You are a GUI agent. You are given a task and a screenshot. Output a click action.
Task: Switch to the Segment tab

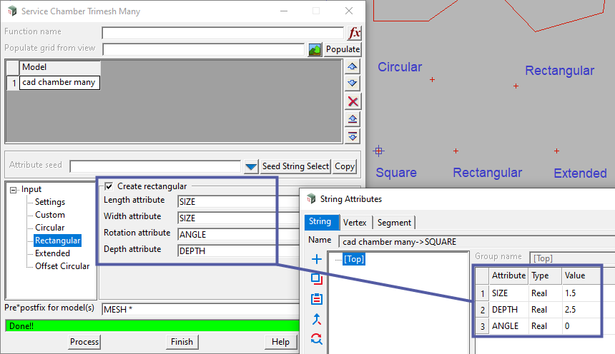(x=394, y=223)
